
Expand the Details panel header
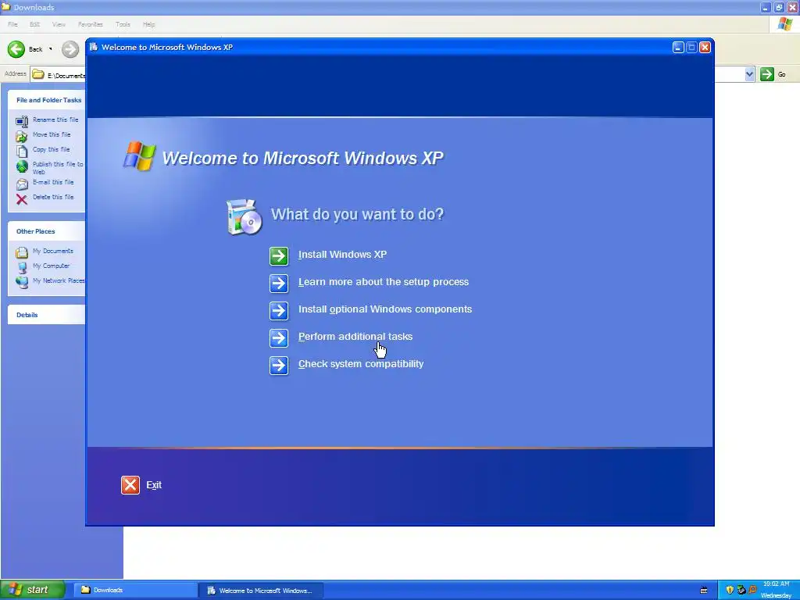(x=47, y=315)
